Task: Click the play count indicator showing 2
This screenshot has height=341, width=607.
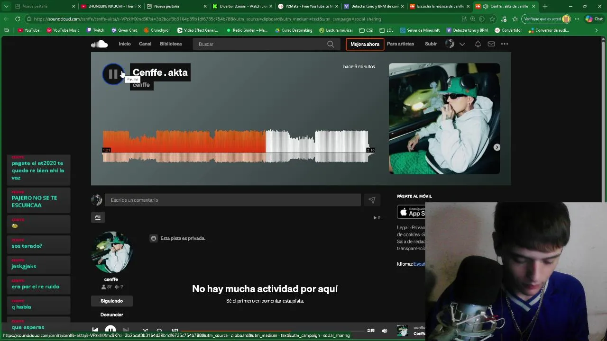Action: click(377, 218)
